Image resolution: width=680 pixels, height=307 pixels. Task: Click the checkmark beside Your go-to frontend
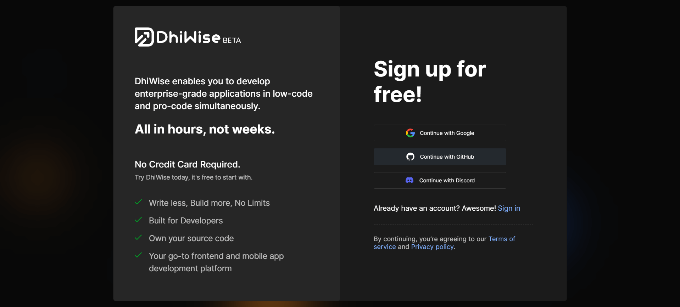tap(138, 255)
